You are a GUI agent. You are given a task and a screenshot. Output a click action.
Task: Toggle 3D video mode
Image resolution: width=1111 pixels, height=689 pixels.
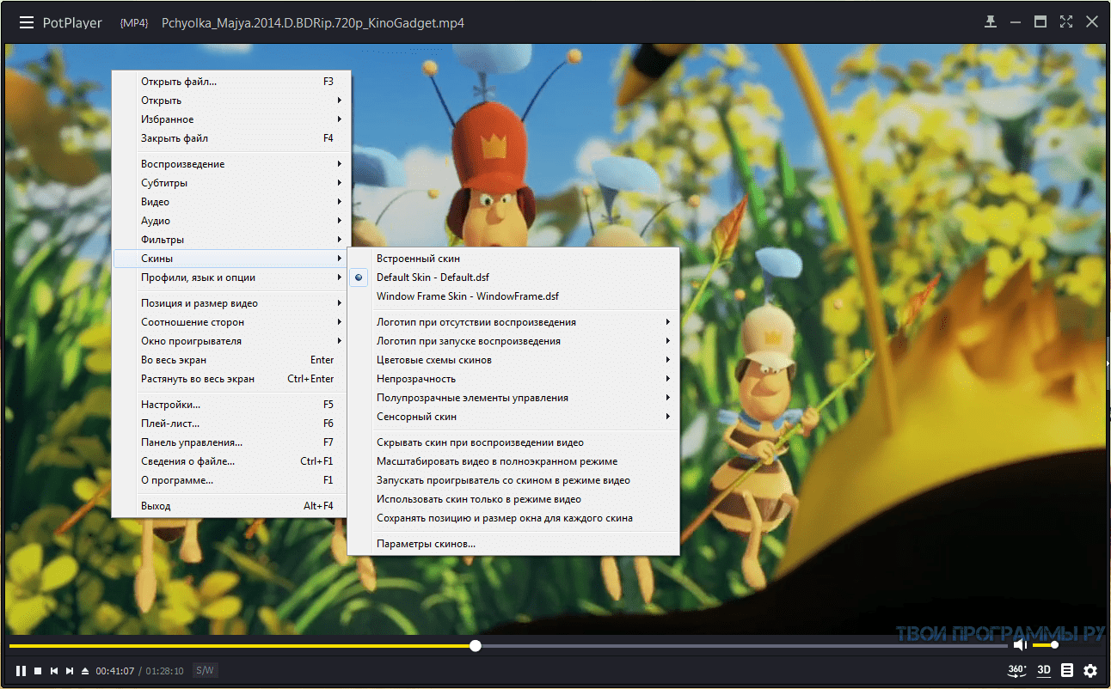coord(1044,670)
